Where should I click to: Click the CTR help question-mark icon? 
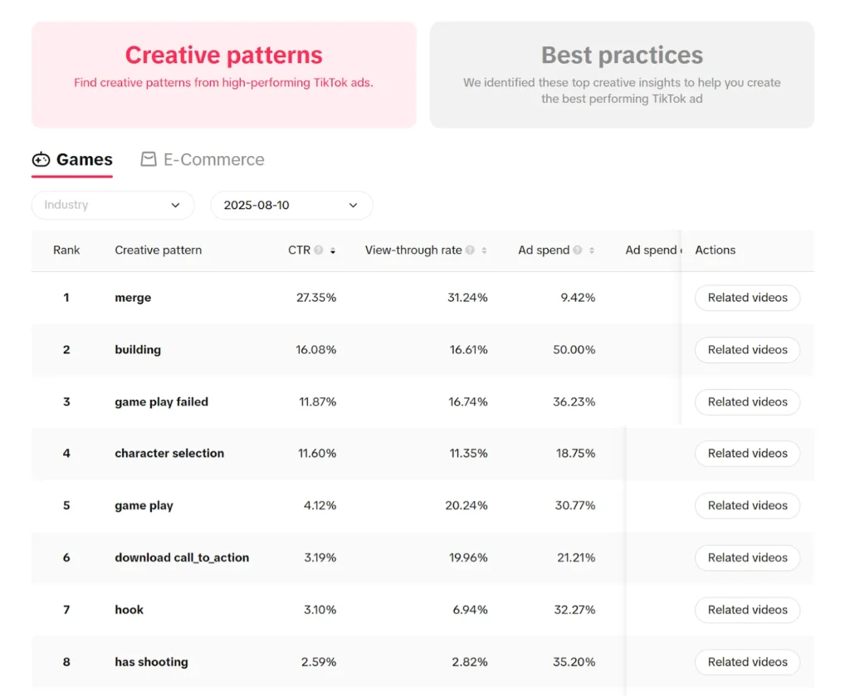[319, 251]
